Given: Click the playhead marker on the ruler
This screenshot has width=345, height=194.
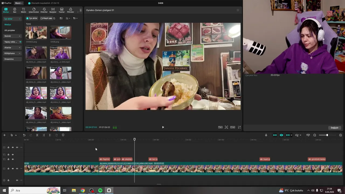Looking at the screenshot, I should [134, 139].
